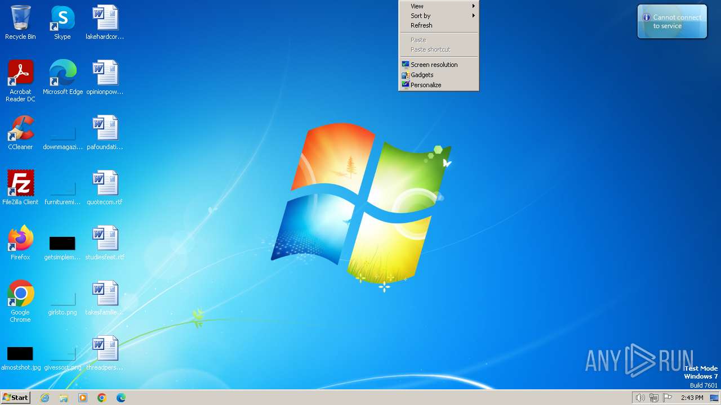Select the Firefox desktop shortcut
Image resolution: width=721 pixels, height=405 pixels.
[20, 243]
